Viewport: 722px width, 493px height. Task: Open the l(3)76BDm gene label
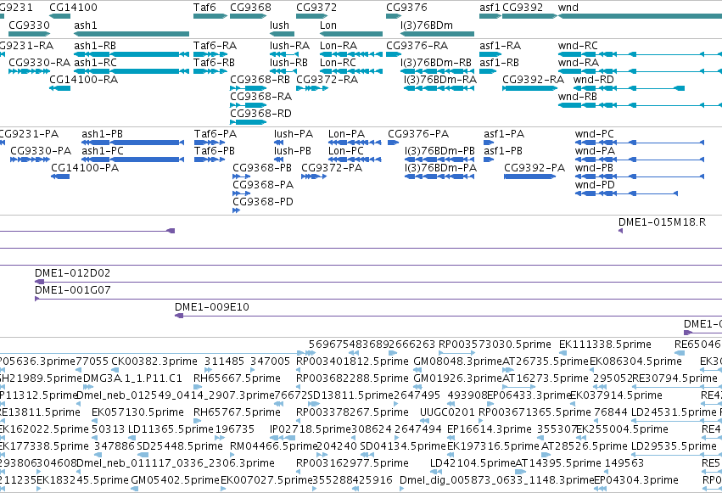(x=427, y=25)
